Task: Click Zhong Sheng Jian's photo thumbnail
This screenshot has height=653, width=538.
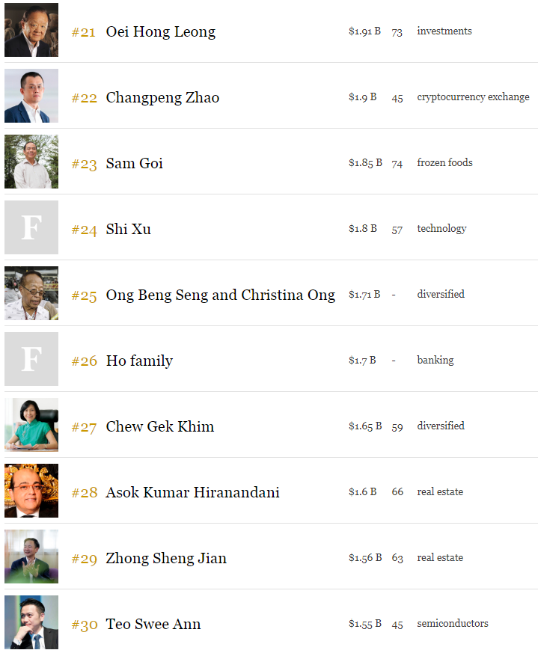Action: coord(31,557)
